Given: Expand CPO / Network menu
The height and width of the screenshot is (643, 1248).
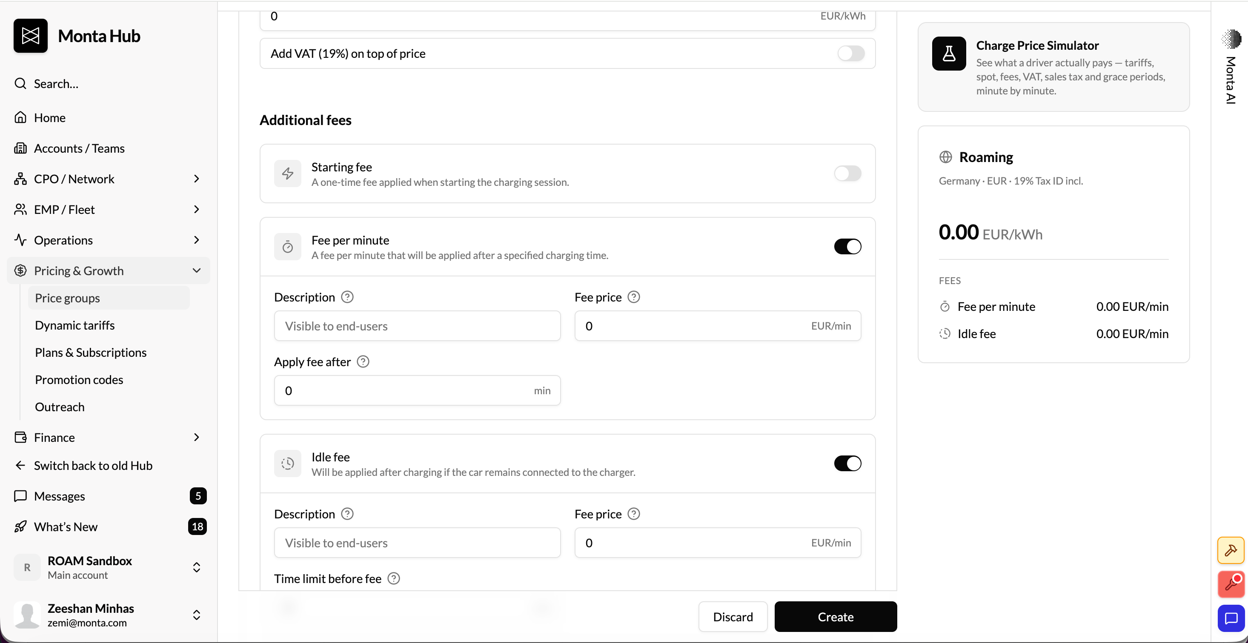Looking at the screenshot, I should click(x=109, y=179).
